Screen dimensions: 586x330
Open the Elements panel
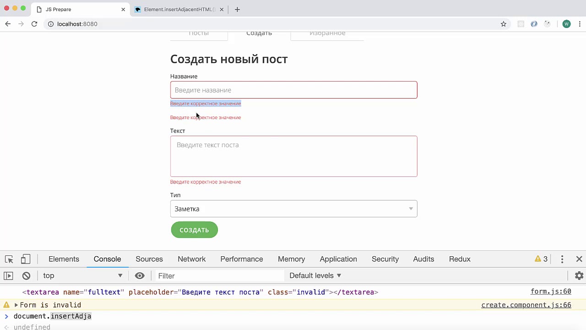point(64,259)
